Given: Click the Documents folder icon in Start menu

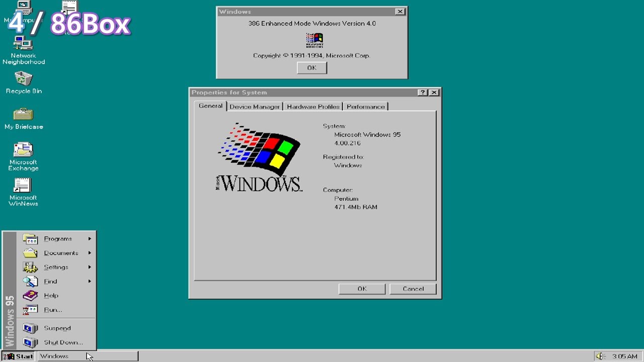Looking at the screenshot, I should (30, 253).
